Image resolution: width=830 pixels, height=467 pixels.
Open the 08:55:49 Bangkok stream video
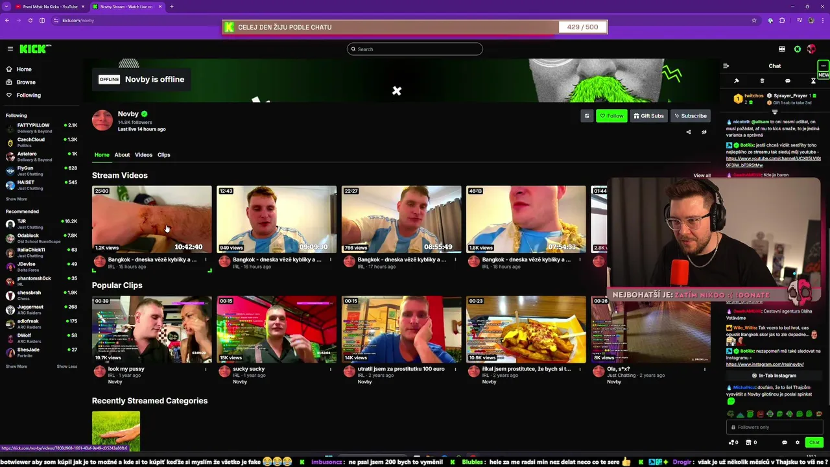point(401,219)
